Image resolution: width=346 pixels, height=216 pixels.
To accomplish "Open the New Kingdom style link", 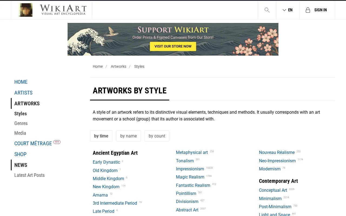I will click(106, 187).
